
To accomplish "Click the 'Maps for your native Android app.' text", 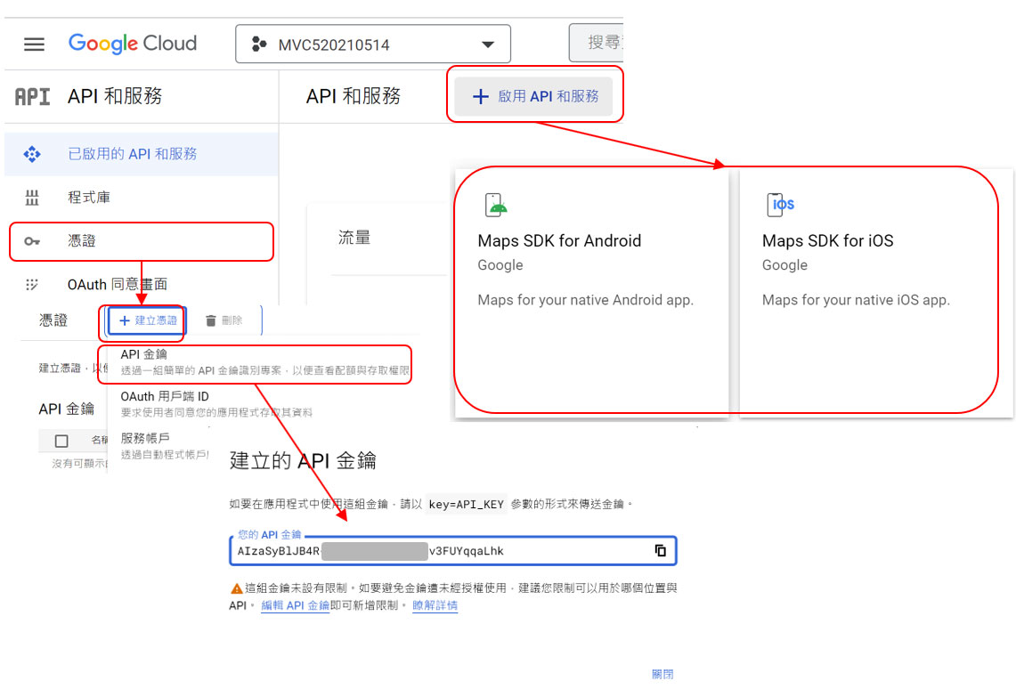I will click(x=586, y=300).
